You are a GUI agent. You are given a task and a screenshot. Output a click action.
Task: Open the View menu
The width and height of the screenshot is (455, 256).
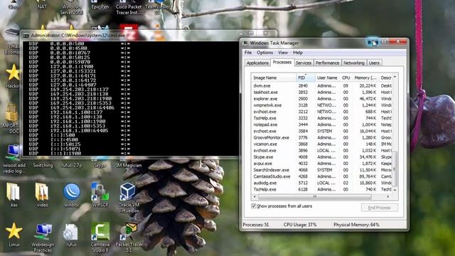coord(283,53)
